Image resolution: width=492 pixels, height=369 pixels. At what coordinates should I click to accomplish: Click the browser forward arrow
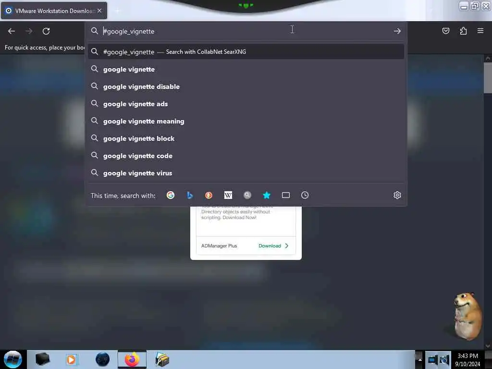tap(29, 31)
